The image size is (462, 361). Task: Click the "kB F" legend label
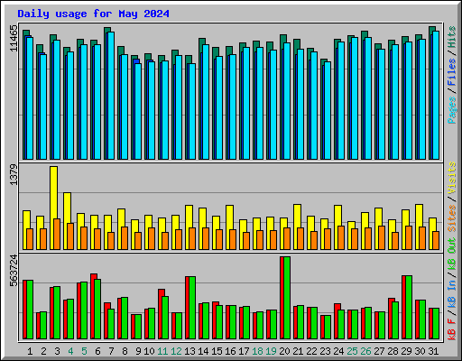[x=452, y=329]
